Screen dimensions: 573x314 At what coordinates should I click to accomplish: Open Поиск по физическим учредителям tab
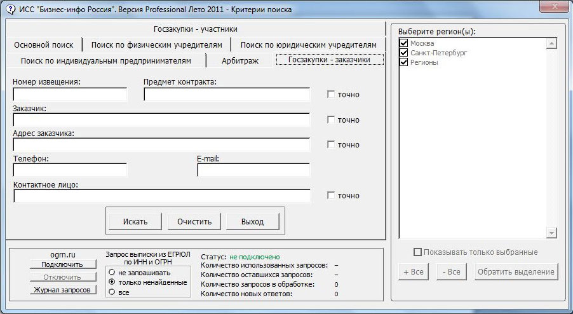(156, 44)
